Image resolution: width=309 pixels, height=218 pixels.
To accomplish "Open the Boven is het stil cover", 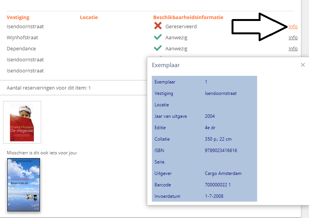I will click(24, 185).
